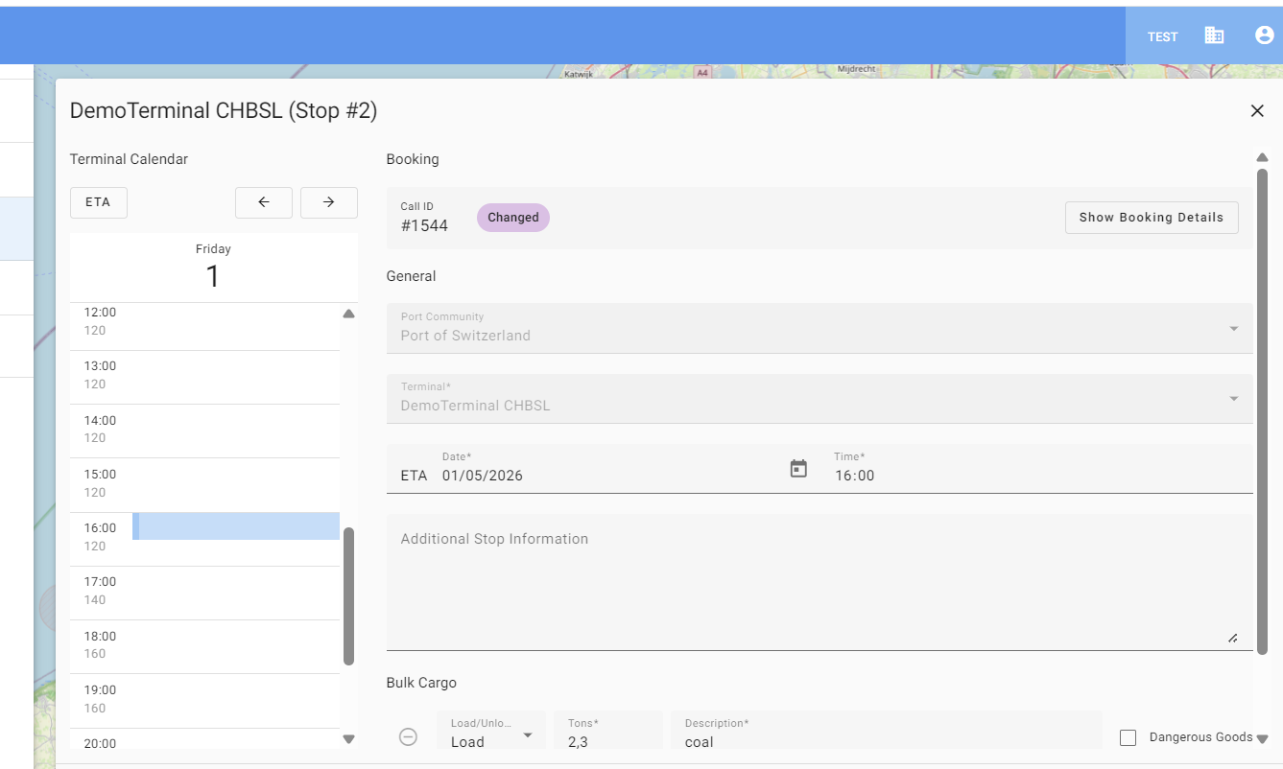Screen dimensions: 1283x769
Task: Select the 16:00 highlighted calendar slot
Action: click(236, 526)
